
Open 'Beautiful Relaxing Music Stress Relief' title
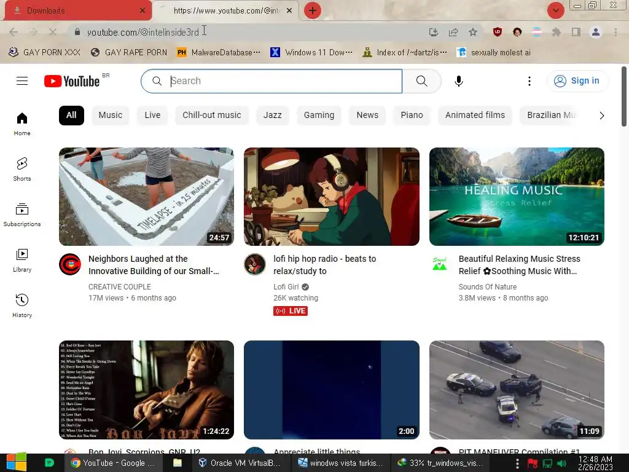[520, 265]
